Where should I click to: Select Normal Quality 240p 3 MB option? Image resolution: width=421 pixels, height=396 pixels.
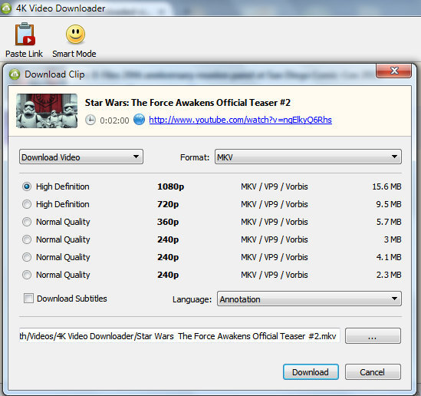coord(27,239)
